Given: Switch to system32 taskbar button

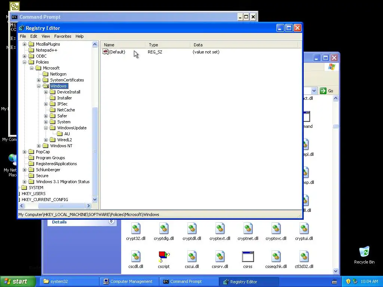Looking at the screenshot, I should 69,281.
